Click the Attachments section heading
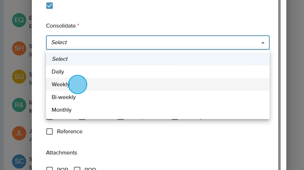The image size is (304, 170). click(x=62, y=153)
